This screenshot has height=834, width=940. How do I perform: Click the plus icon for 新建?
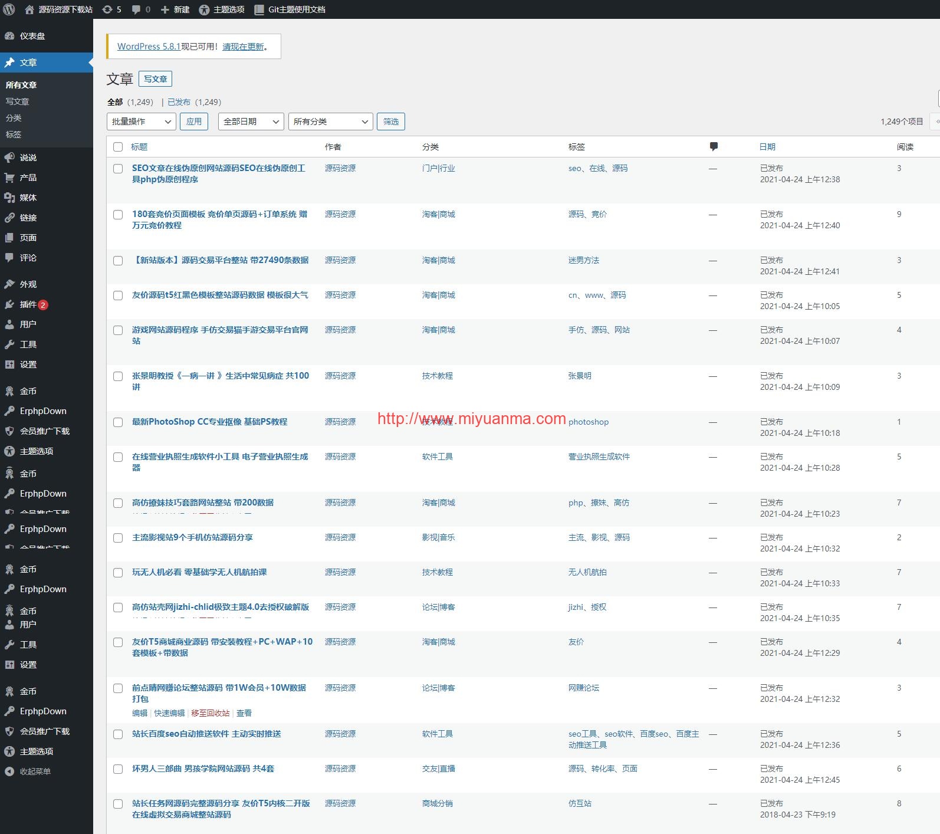pos(165,9)
